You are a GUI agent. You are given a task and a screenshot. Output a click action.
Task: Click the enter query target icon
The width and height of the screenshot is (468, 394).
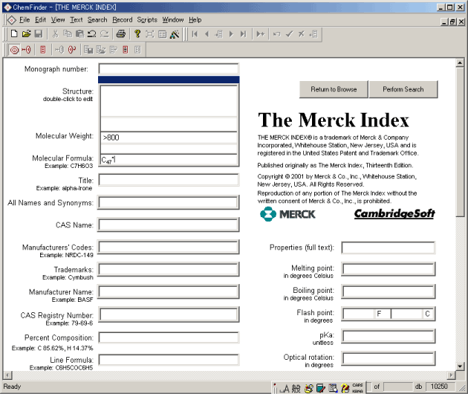click(14, 50)
